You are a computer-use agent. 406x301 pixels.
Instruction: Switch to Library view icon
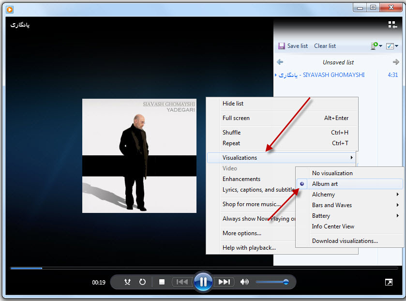(392, 25)
